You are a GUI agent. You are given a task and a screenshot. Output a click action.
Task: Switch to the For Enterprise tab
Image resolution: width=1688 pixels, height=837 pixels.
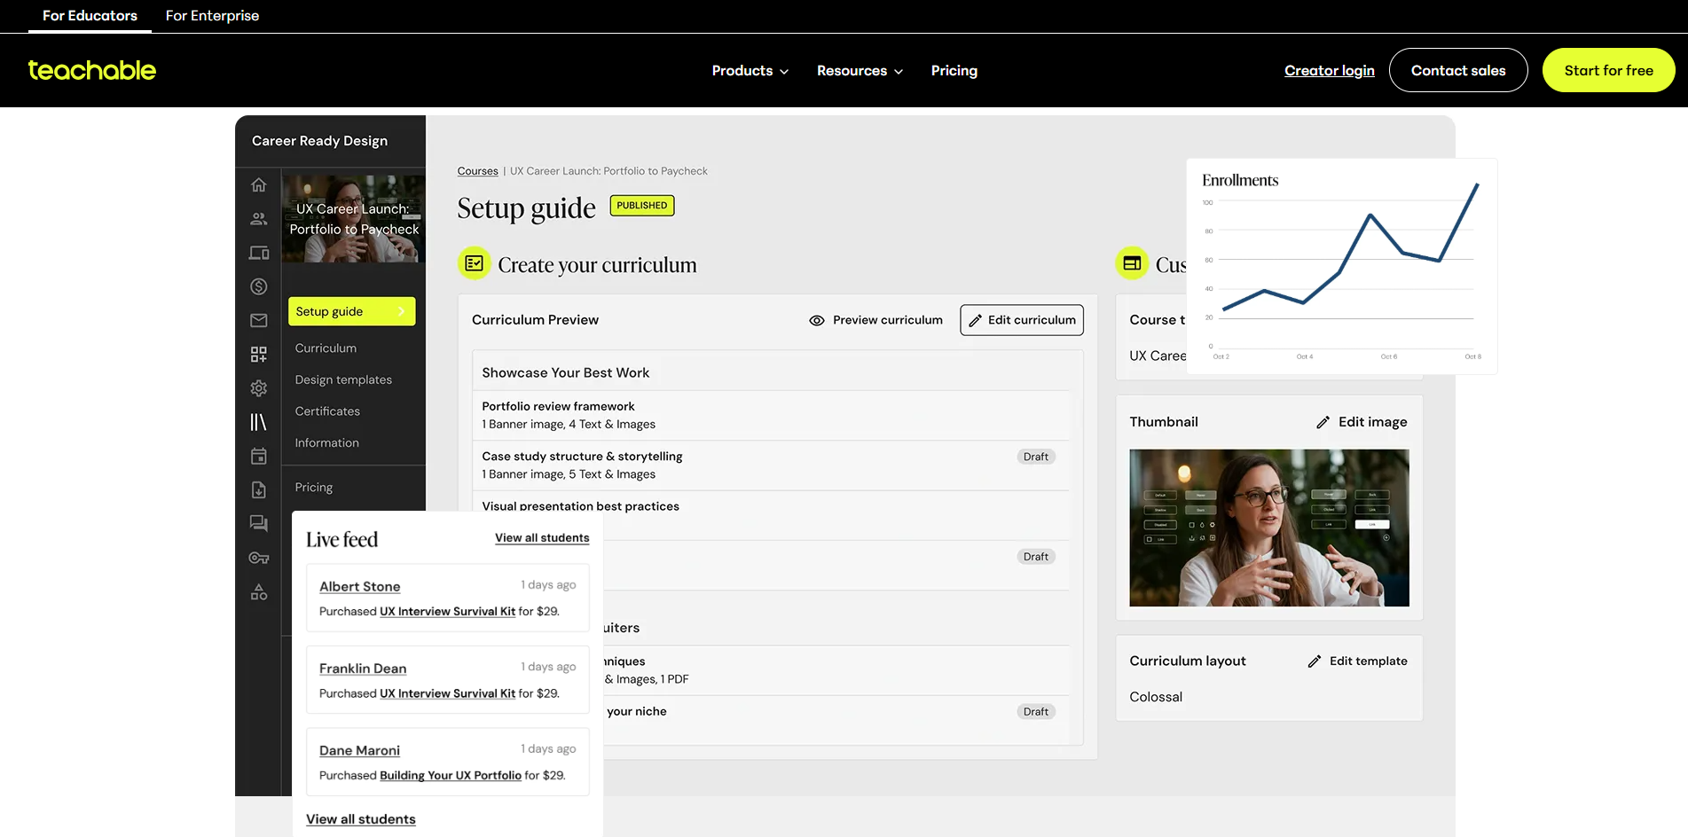tap(212, 16)
